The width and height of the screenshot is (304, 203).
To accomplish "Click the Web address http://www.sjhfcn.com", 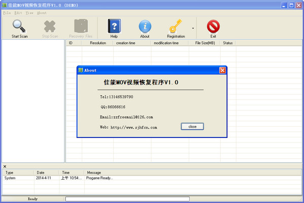I will click(x=134, y=128).
